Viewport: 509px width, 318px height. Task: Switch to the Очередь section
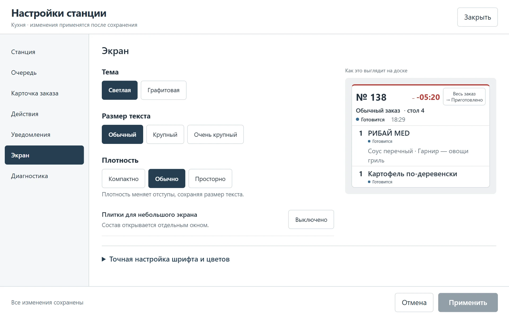44,73
